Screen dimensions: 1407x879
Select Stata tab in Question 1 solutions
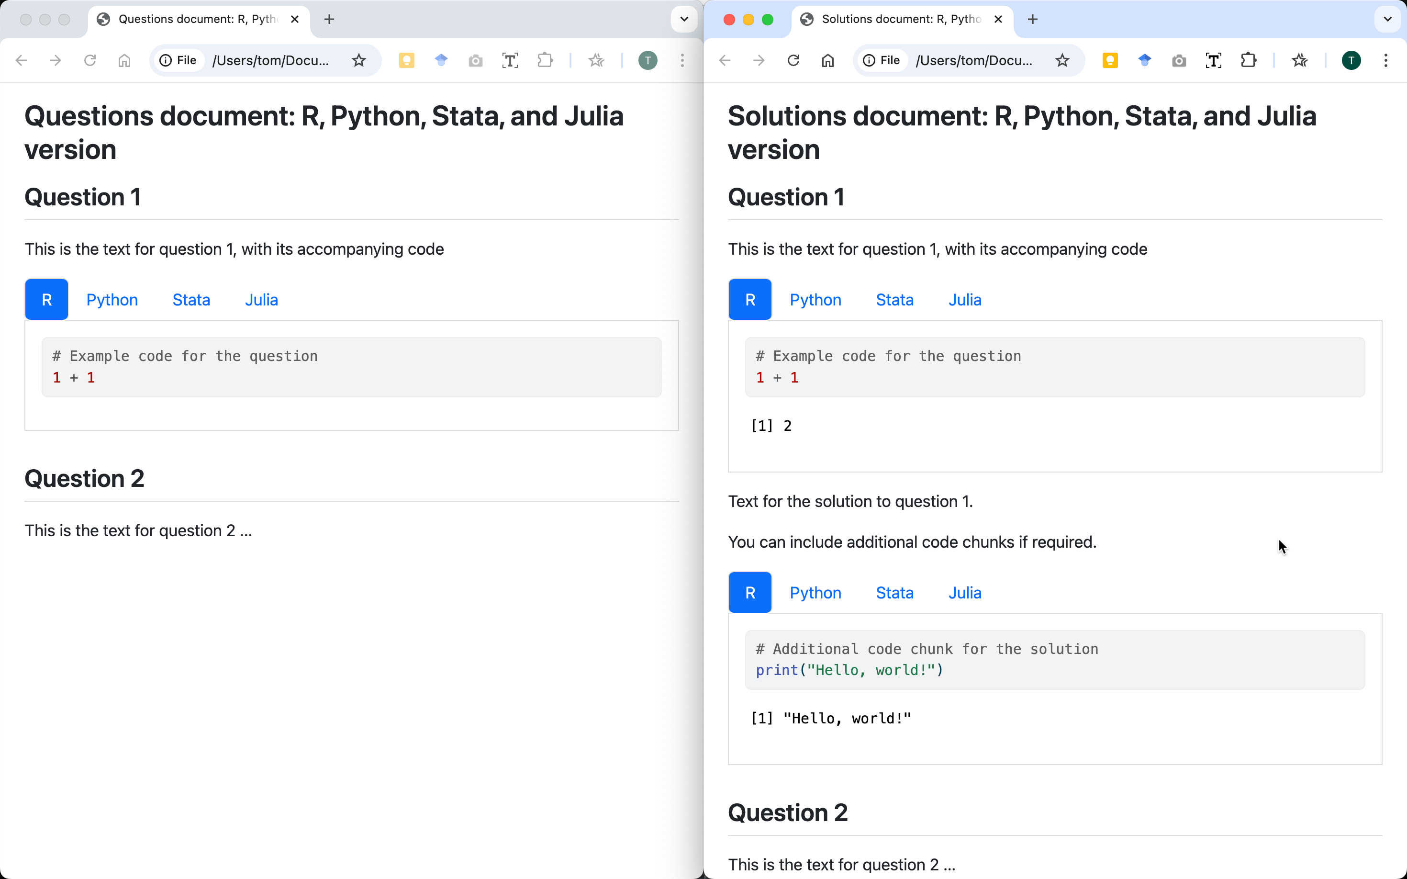click(894, 300)
